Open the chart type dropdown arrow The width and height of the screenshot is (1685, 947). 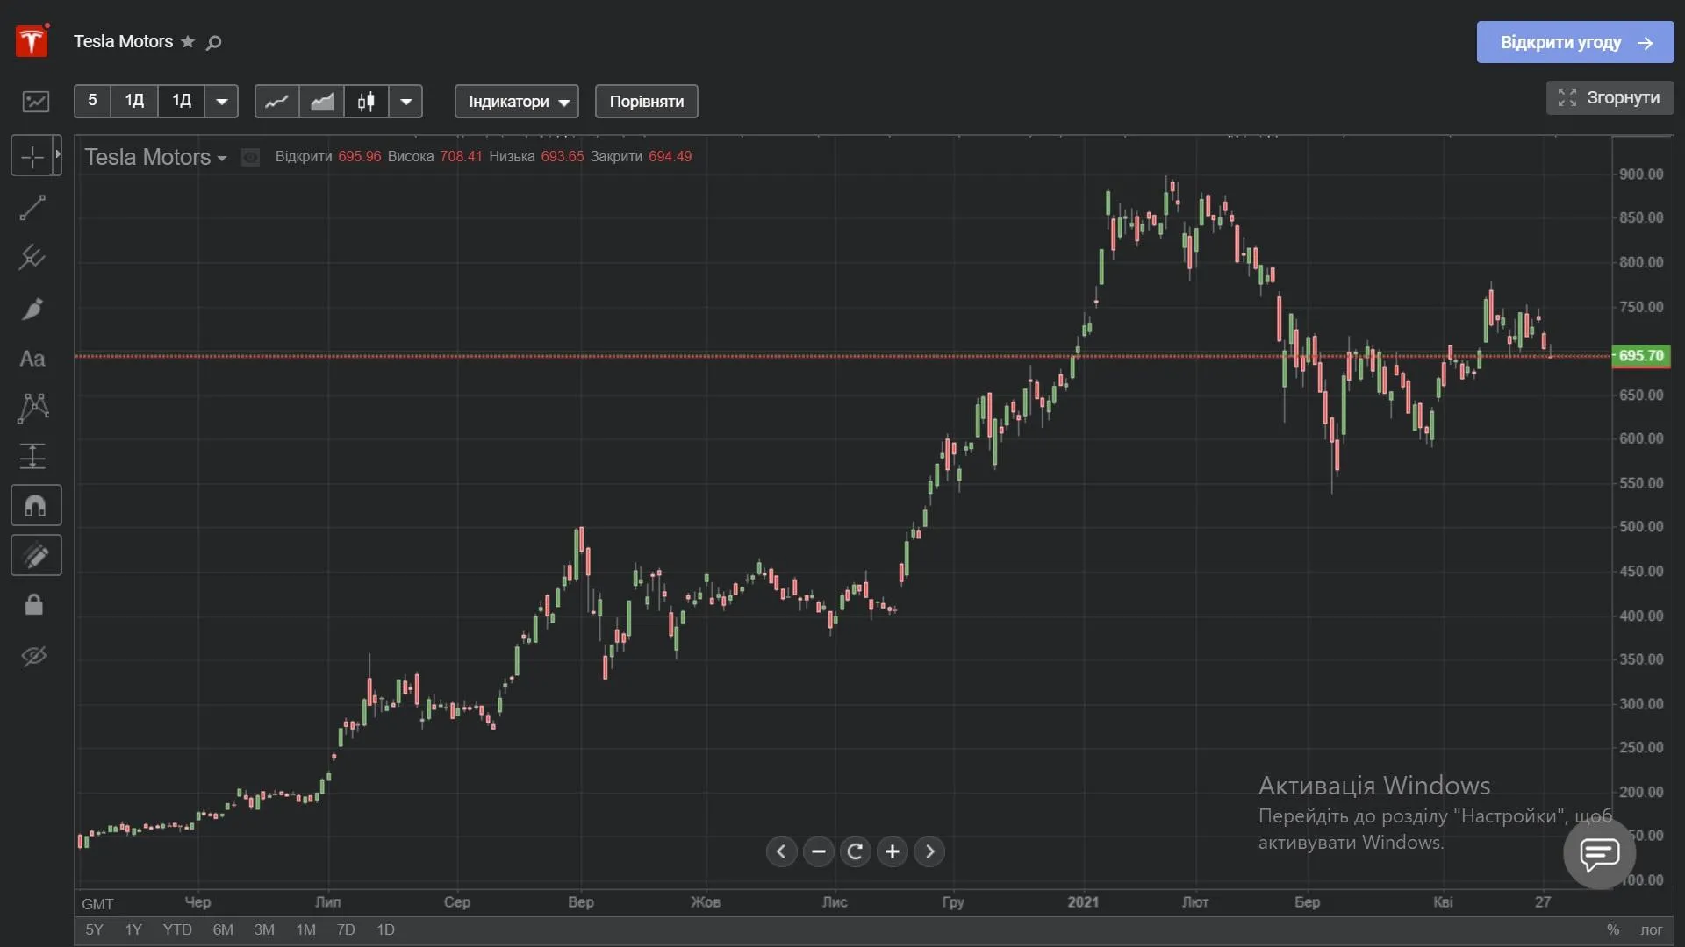click(x=406, y=102)
